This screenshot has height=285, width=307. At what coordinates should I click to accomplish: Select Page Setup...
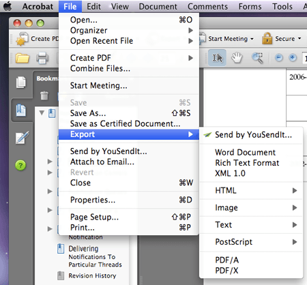(129, 217)
